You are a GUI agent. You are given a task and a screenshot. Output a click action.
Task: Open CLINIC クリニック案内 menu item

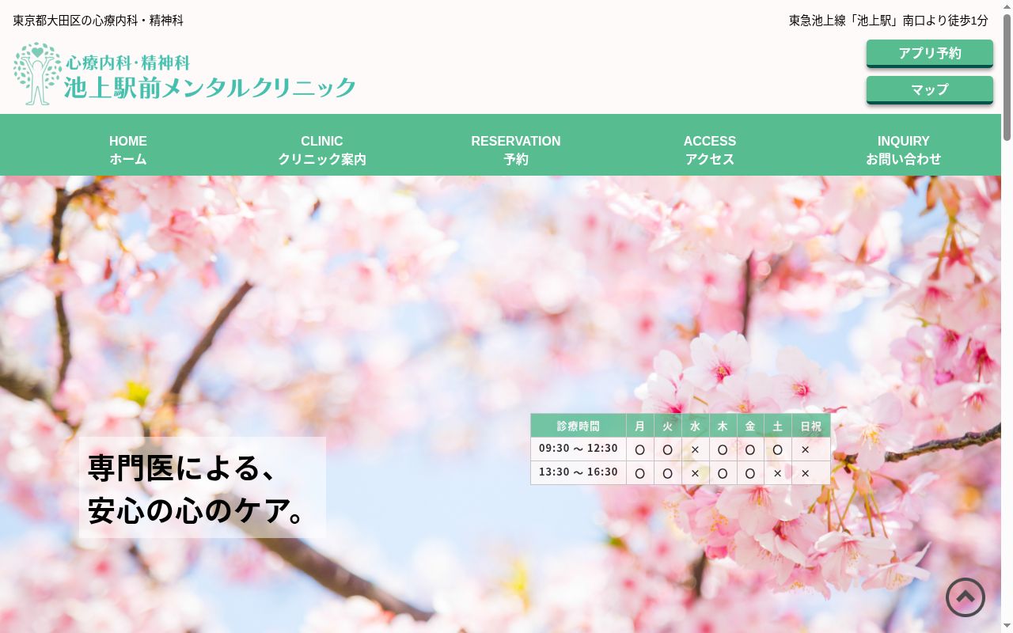[322, 150]
